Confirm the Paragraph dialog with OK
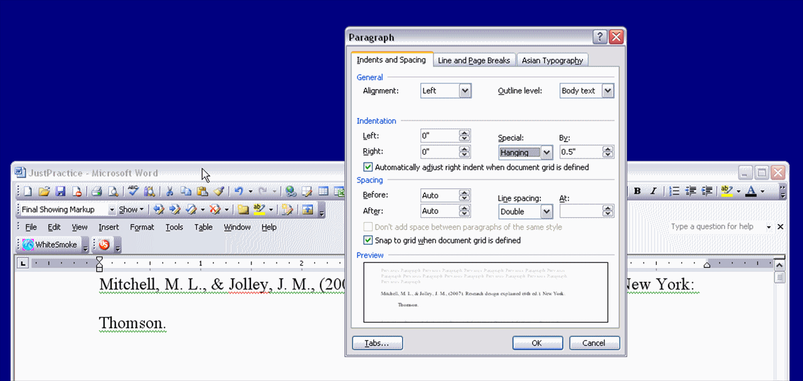 coord(538,343)
